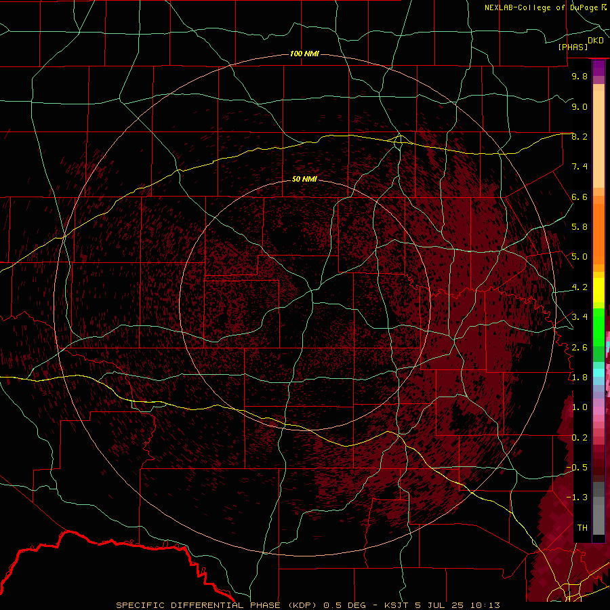Image resolution: width=610 pixels, height=610 pixels.
Task: Click the 1.0 legend value
Action: [579, 407]
